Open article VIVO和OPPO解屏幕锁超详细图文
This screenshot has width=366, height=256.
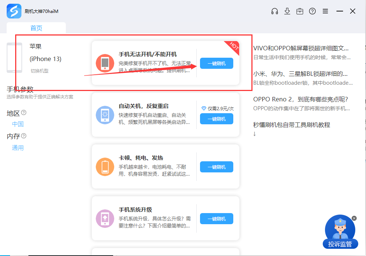(x=301, y=48)
